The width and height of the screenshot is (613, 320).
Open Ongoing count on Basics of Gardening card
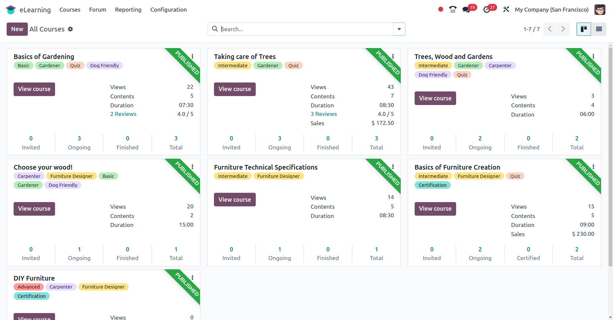(x=79, y=143)
